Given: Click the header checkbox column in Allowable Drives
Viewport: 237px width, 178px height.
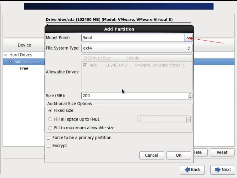Looking at the screenshot, I should point(85,58).
